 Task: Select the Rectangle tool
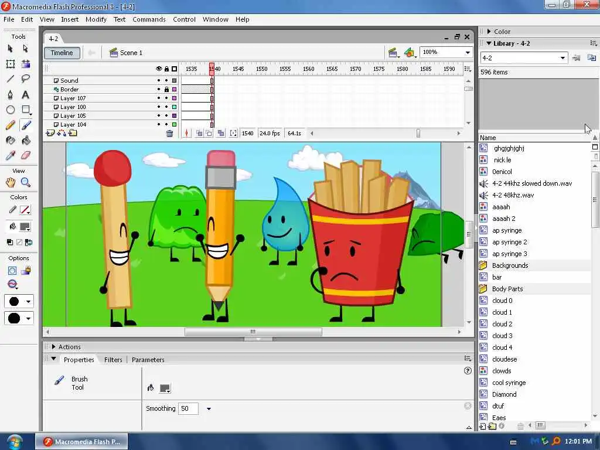(26, 110)
